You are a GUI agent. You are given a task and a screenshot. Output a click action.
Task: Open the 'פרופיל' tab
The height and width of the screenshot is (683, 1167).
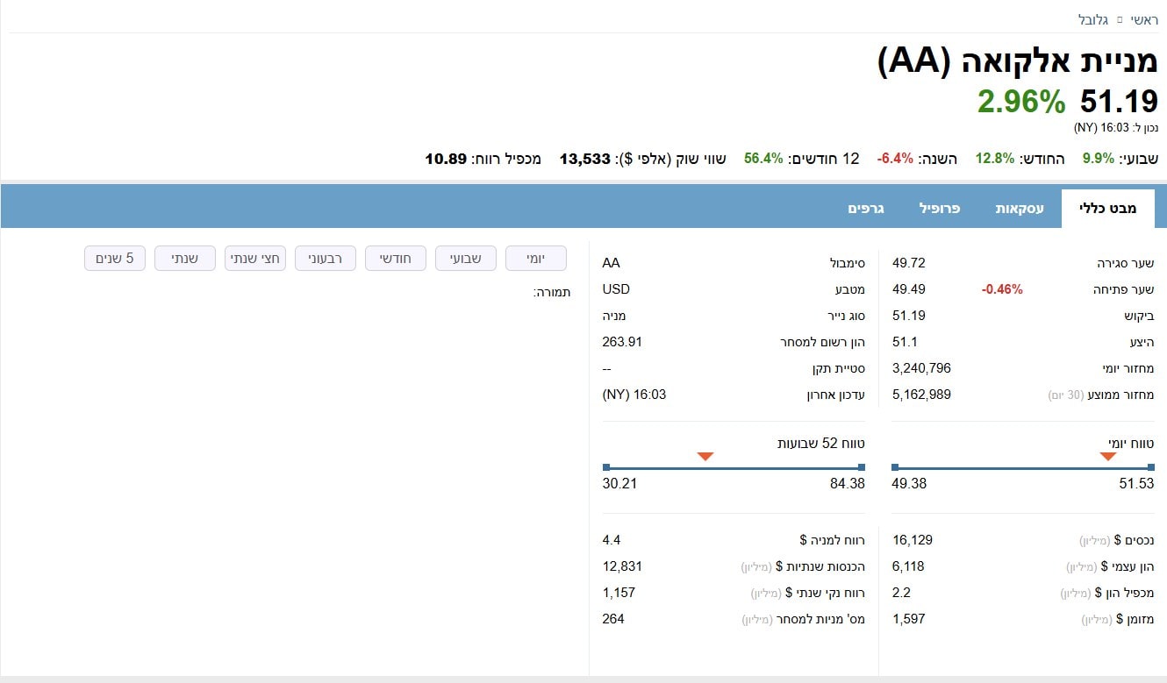point(940,209)
